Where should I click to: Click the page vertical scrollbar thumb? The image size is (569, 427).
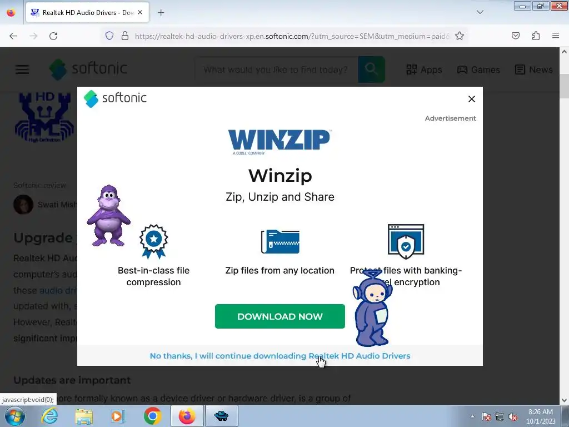[564, 86]
